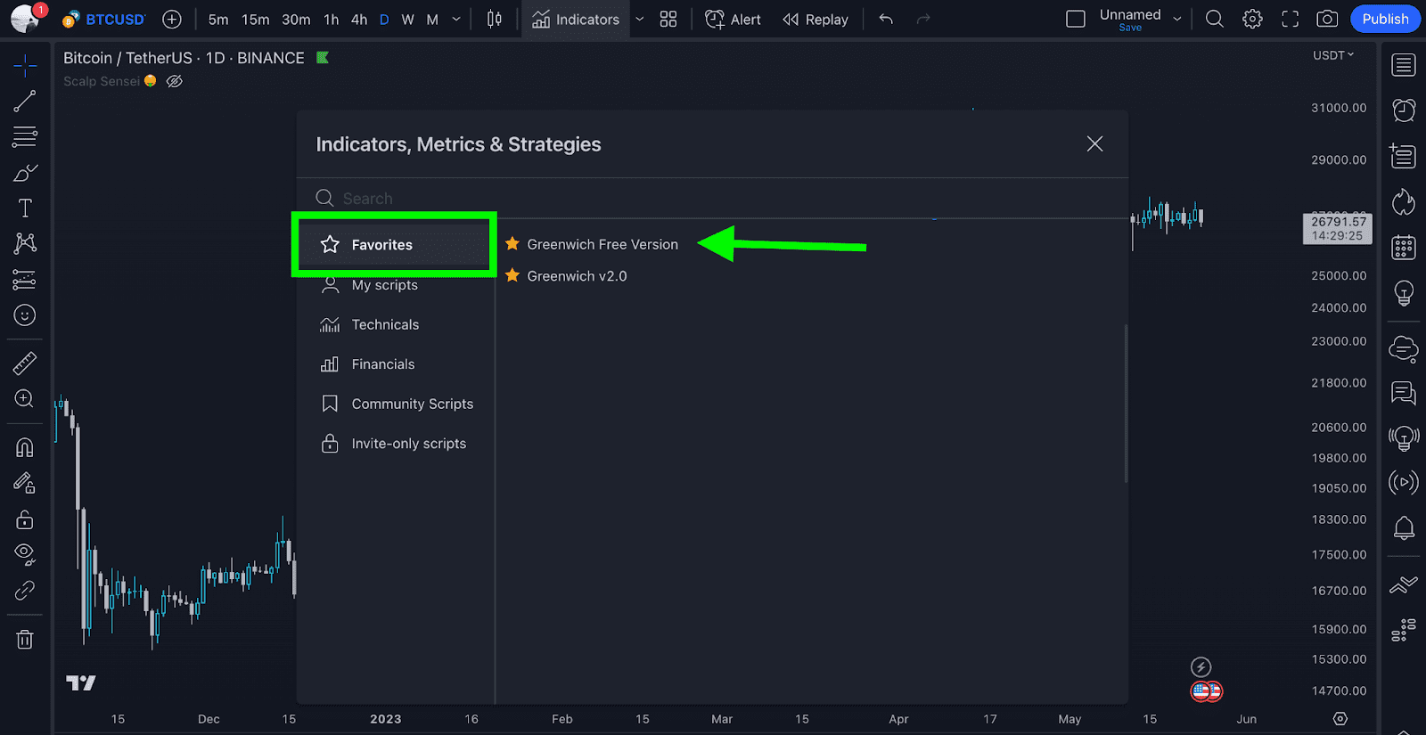Hide all drawings with eye icon
The height and width of the screenshot is (735, 1426).
[x=25, y=554]
